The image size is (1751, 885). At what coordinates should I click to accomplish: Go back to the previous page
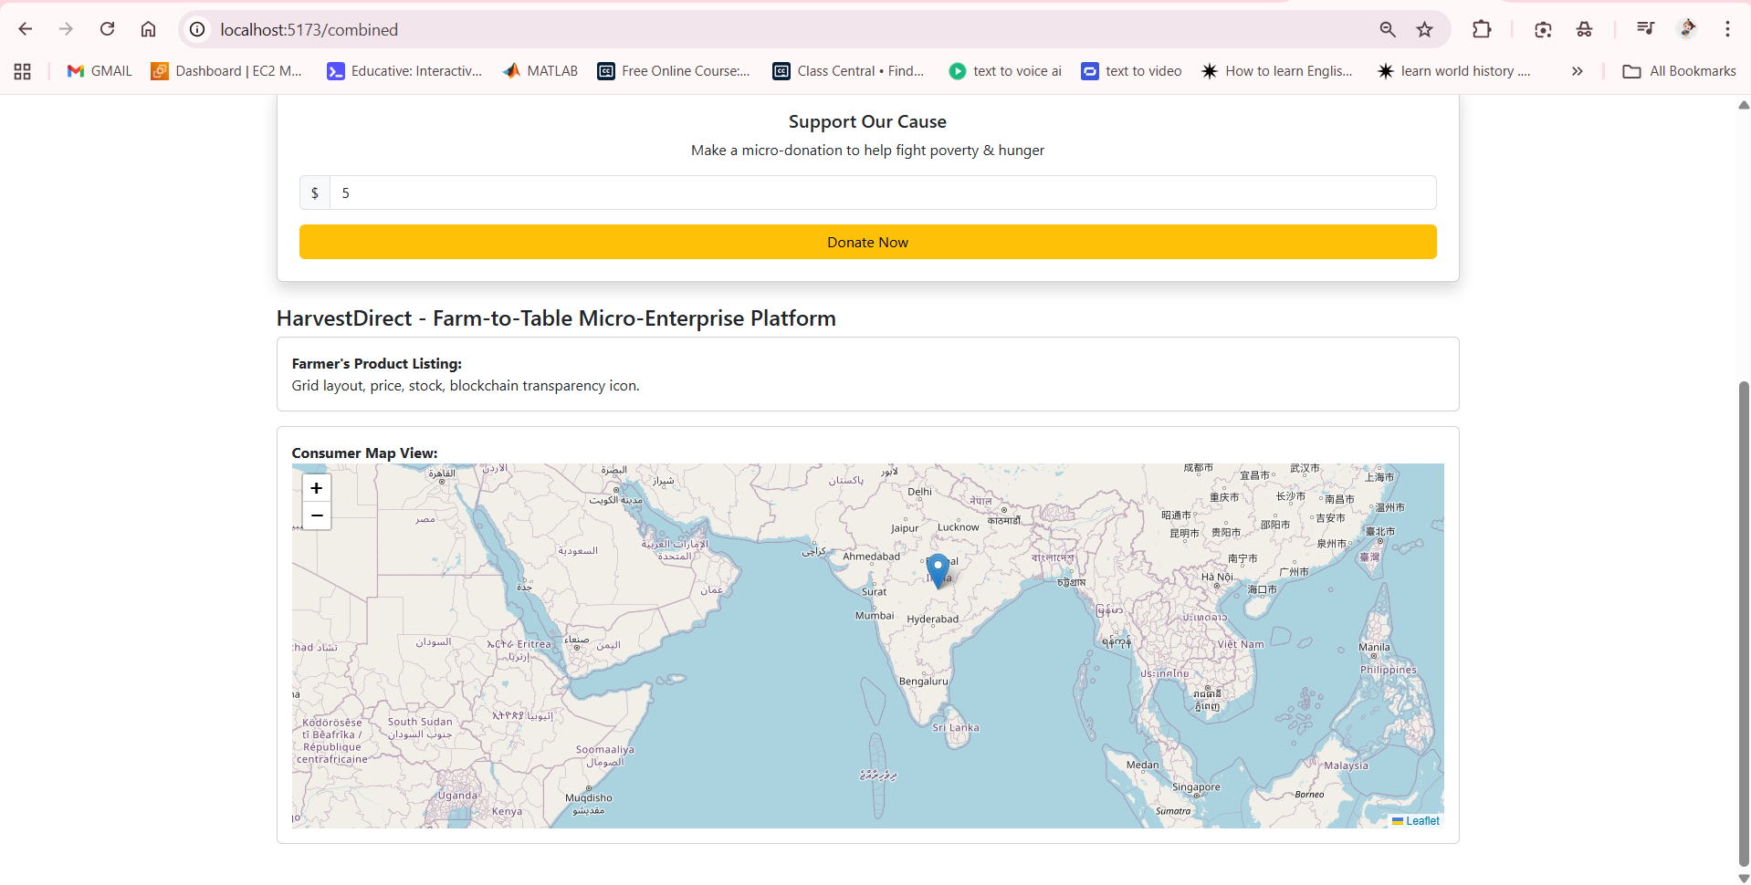(x=26, y=29)
